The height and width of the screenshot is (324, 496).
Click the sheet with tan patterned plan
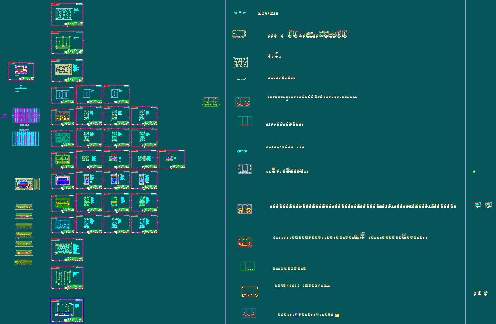(x=67, y=70)
